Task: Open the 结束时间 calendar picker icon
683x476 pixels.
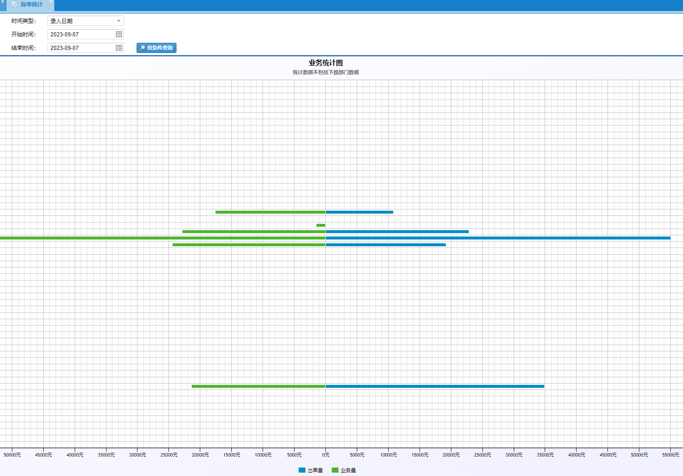Action: (119, 48)
